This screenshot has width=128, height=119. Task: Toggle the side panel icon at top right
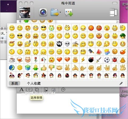point(114,12)
